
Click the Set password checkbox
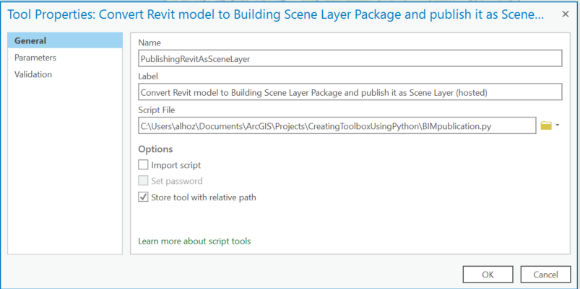point(143,181)
